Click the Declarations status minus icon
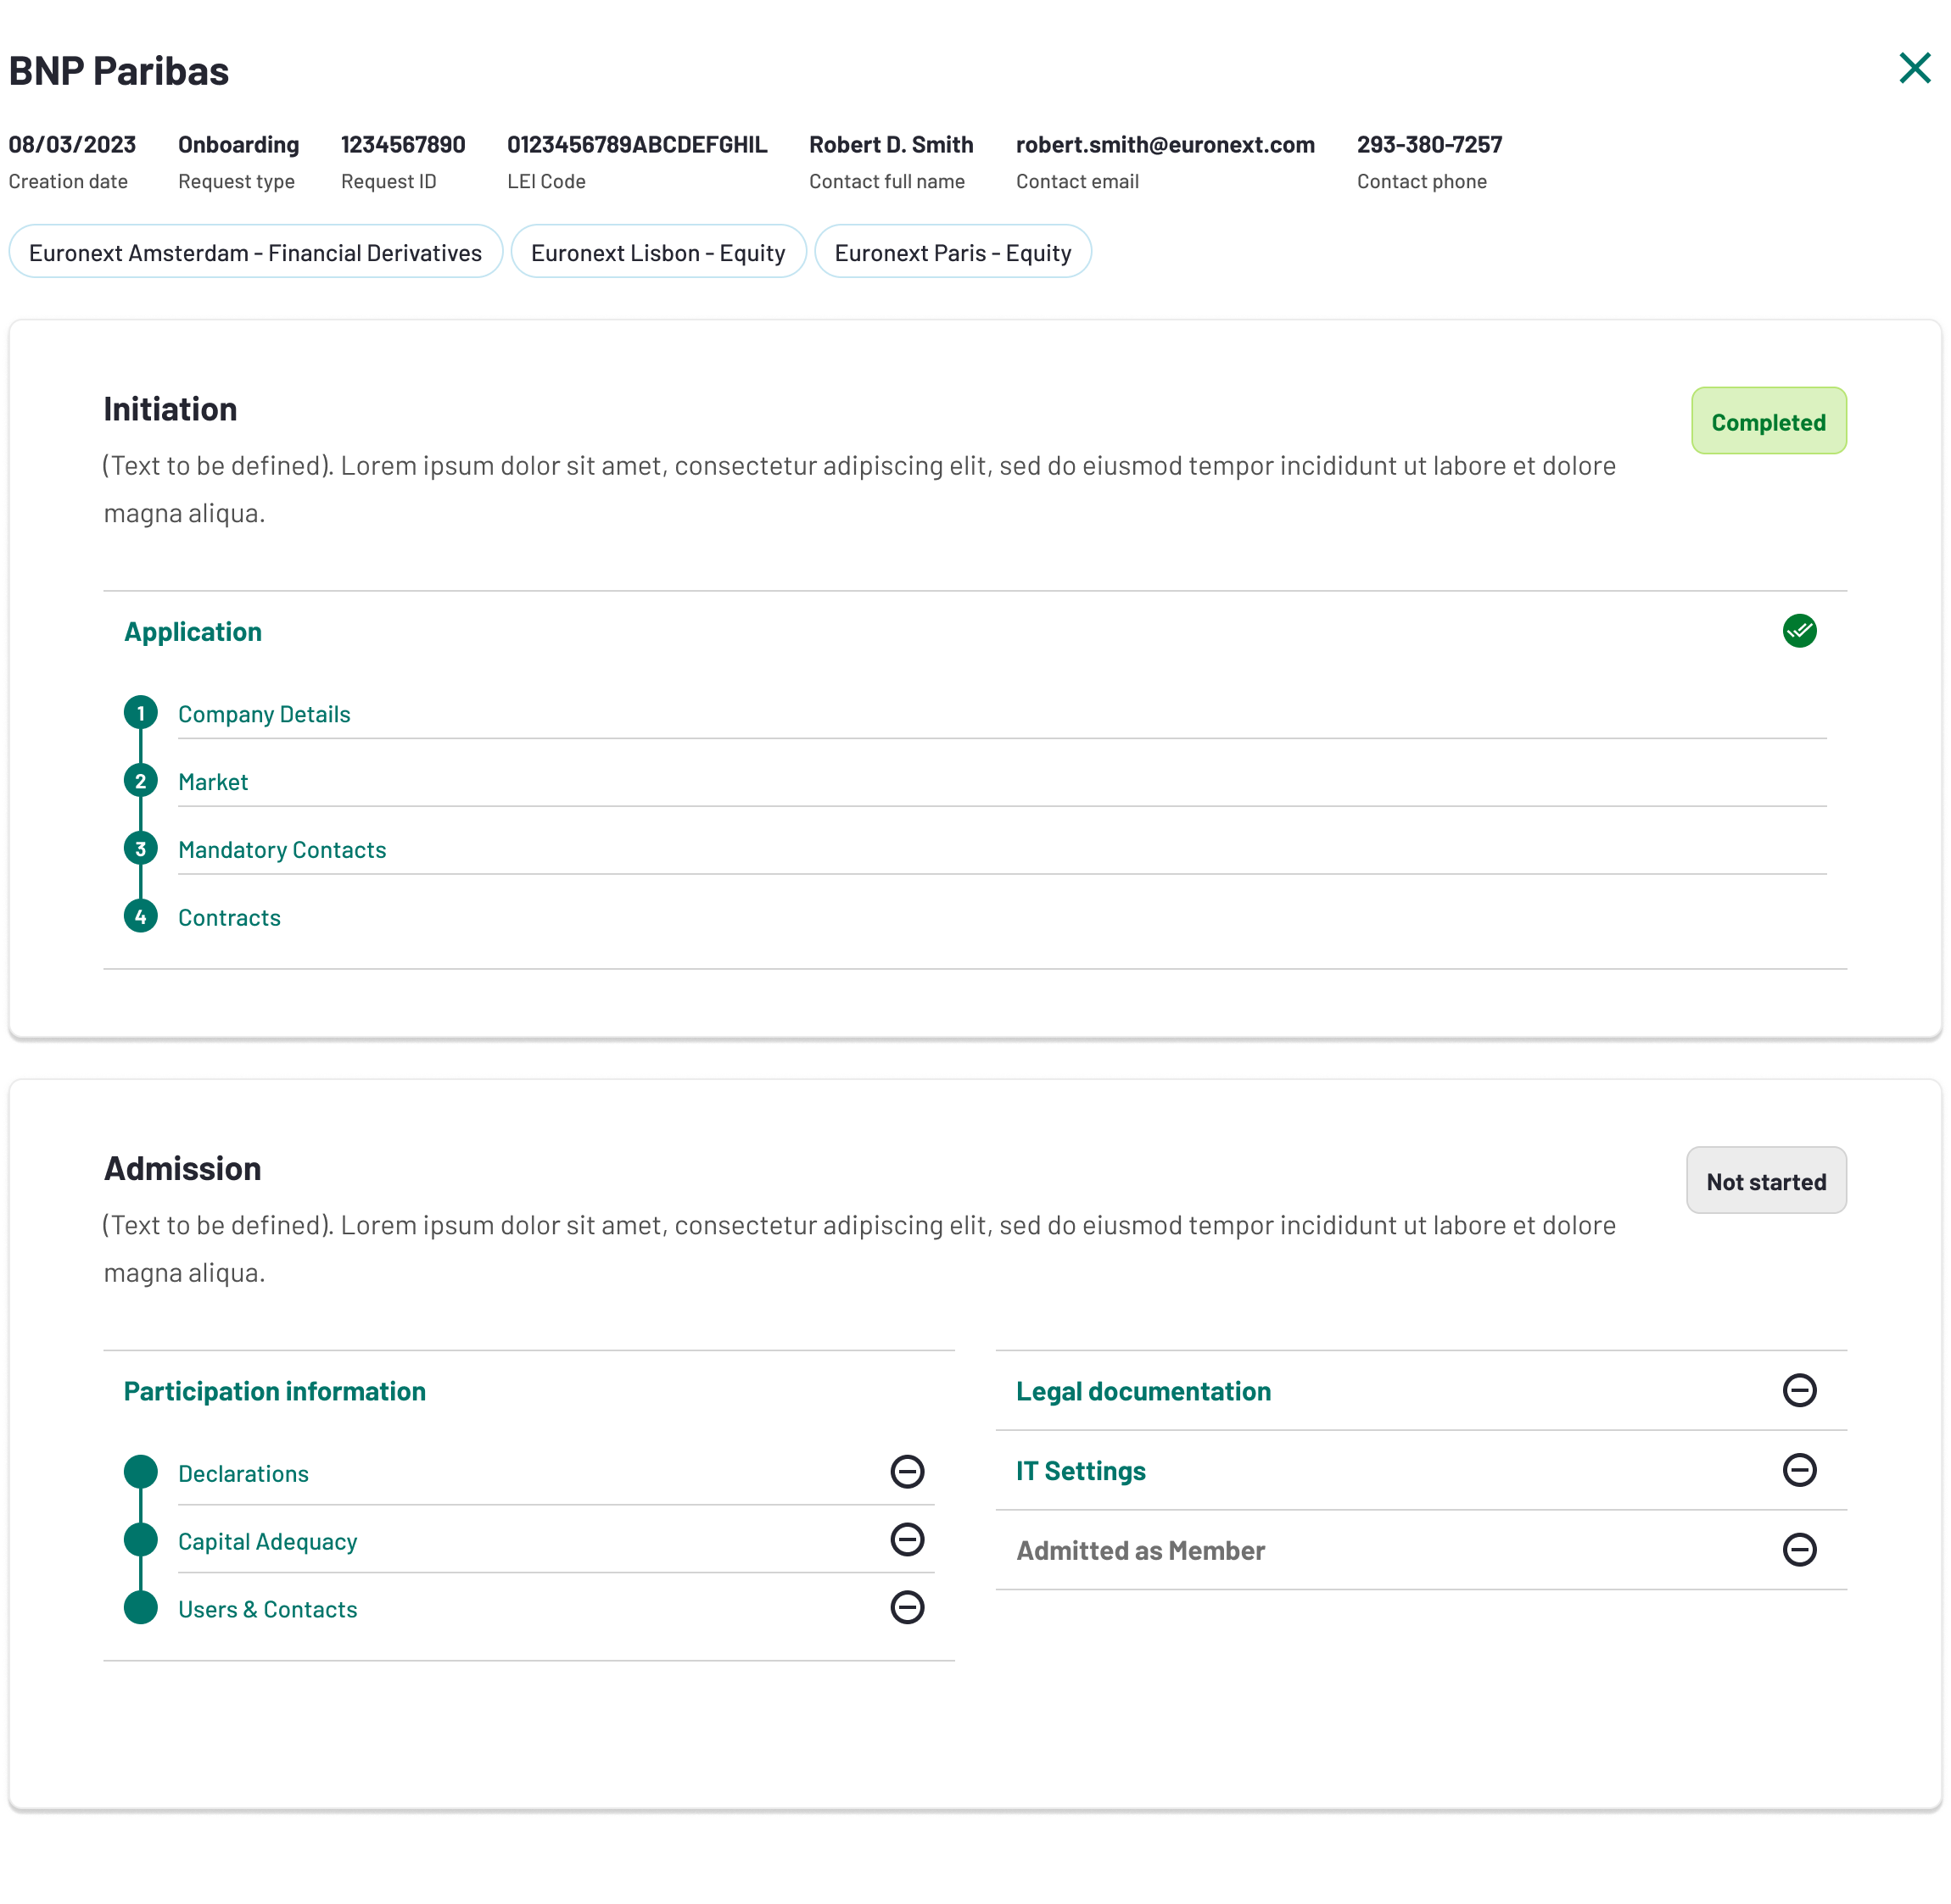The width and height of the screenshot is (1951, 1904). (x=907, y=1471)
